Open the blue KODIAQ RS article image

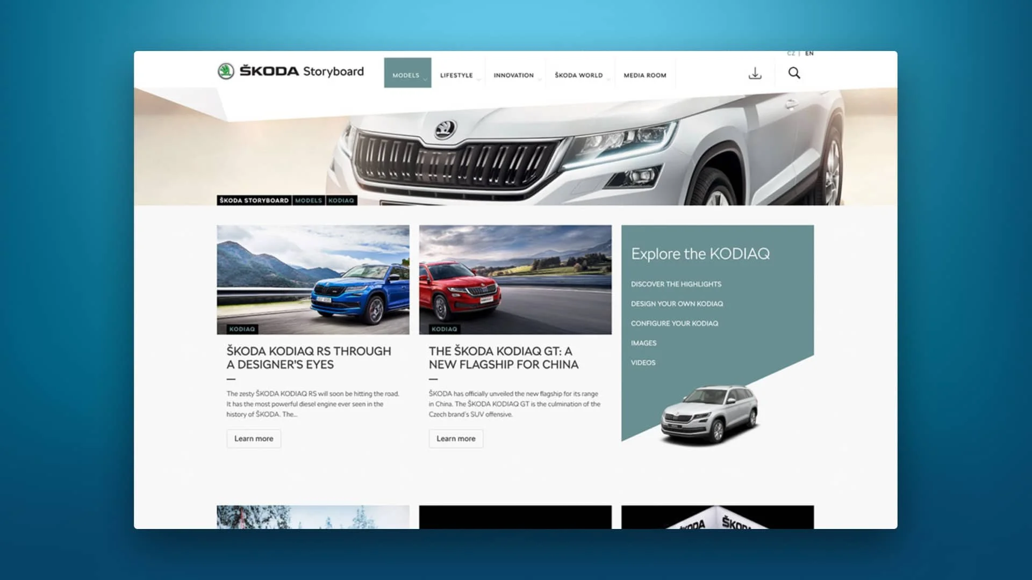(x=313, y=279)
